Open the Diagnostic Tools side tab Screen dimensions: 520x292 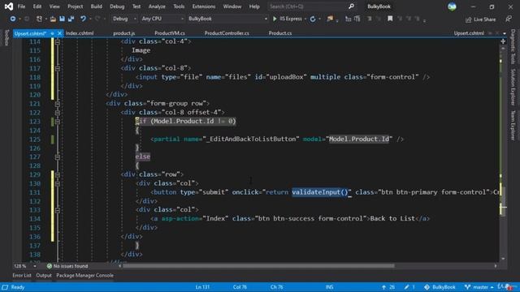(513, 47)
